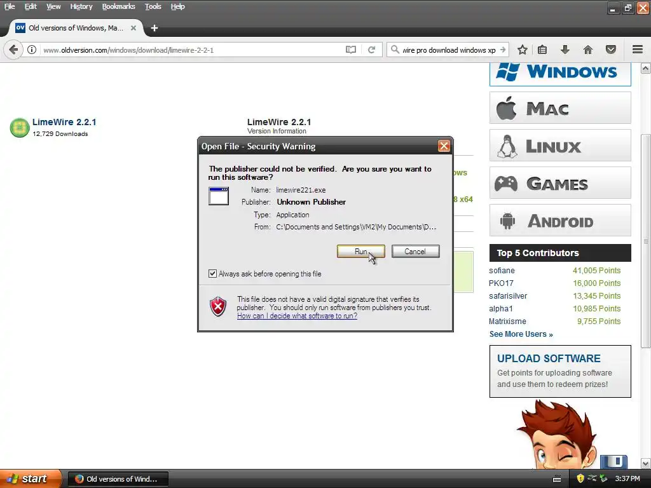Viewport: 651px width, 488px height.
Task: Click the winking mascot character image
Action: [x=557, y=434]
